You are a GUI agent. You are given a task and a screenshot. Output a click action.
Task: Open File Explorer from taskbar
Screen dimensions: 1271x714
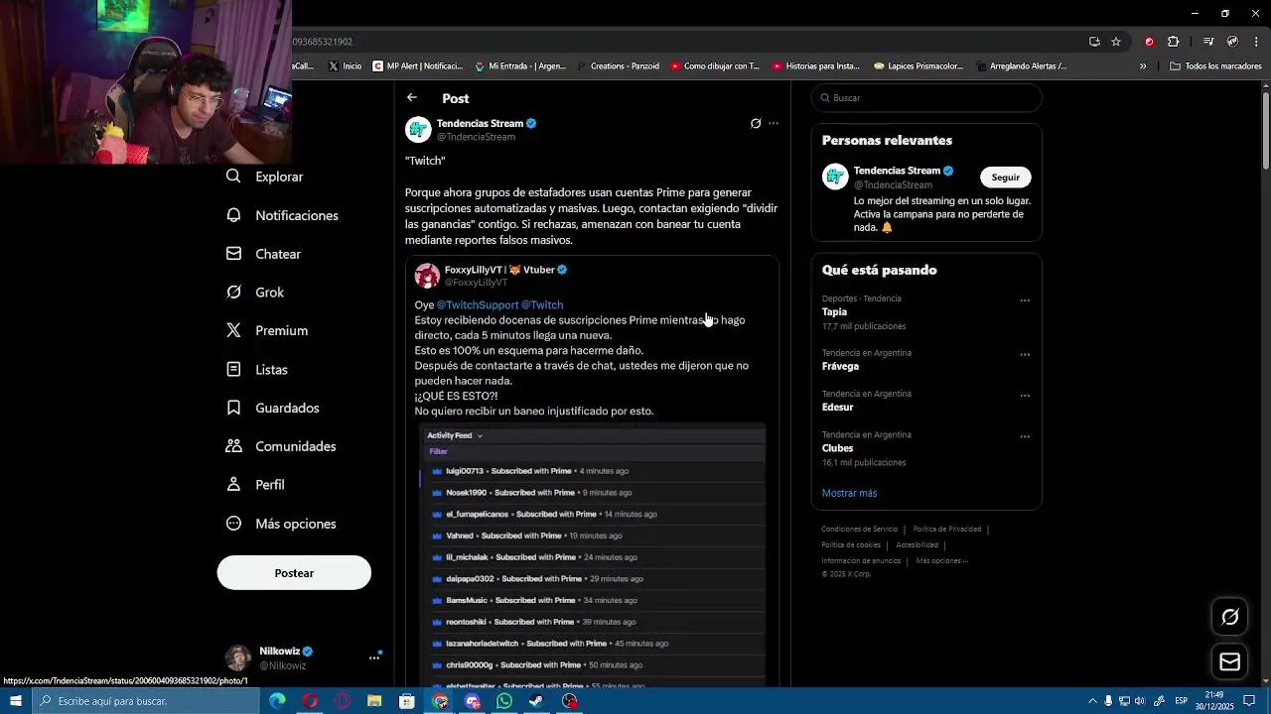tap(374, 701)
